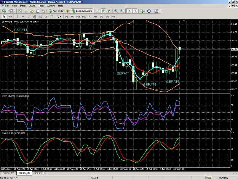Screen dimensions: 238x179
Task: Switch to the D1 timeframe
Action: pyautogui.click(x=101, y=16)
